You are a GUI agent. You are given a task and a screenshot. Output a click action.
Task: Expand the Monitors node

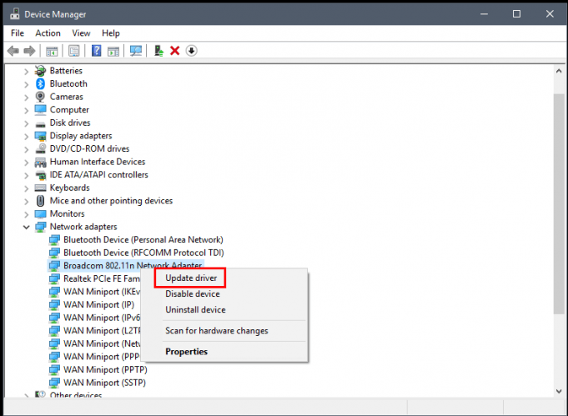(x=26, y=214)
